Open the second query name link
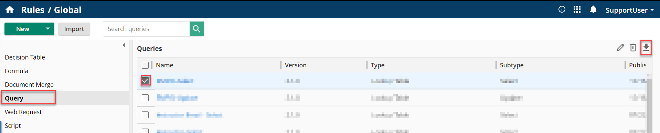Image resolution: width=660 pixels, height=133 pixels. point(177,98)
